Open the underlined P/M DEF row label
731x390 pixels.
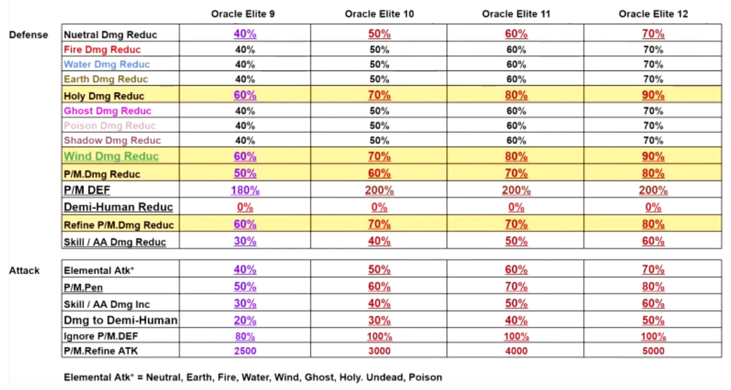87,190
